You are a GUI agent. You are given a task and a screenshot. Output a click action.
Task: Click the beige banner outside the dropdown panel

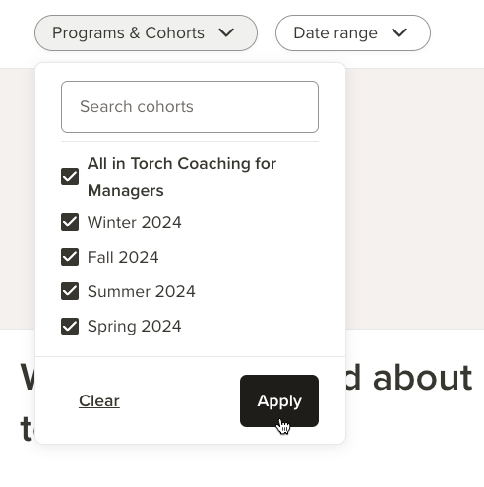coord(414,198)
